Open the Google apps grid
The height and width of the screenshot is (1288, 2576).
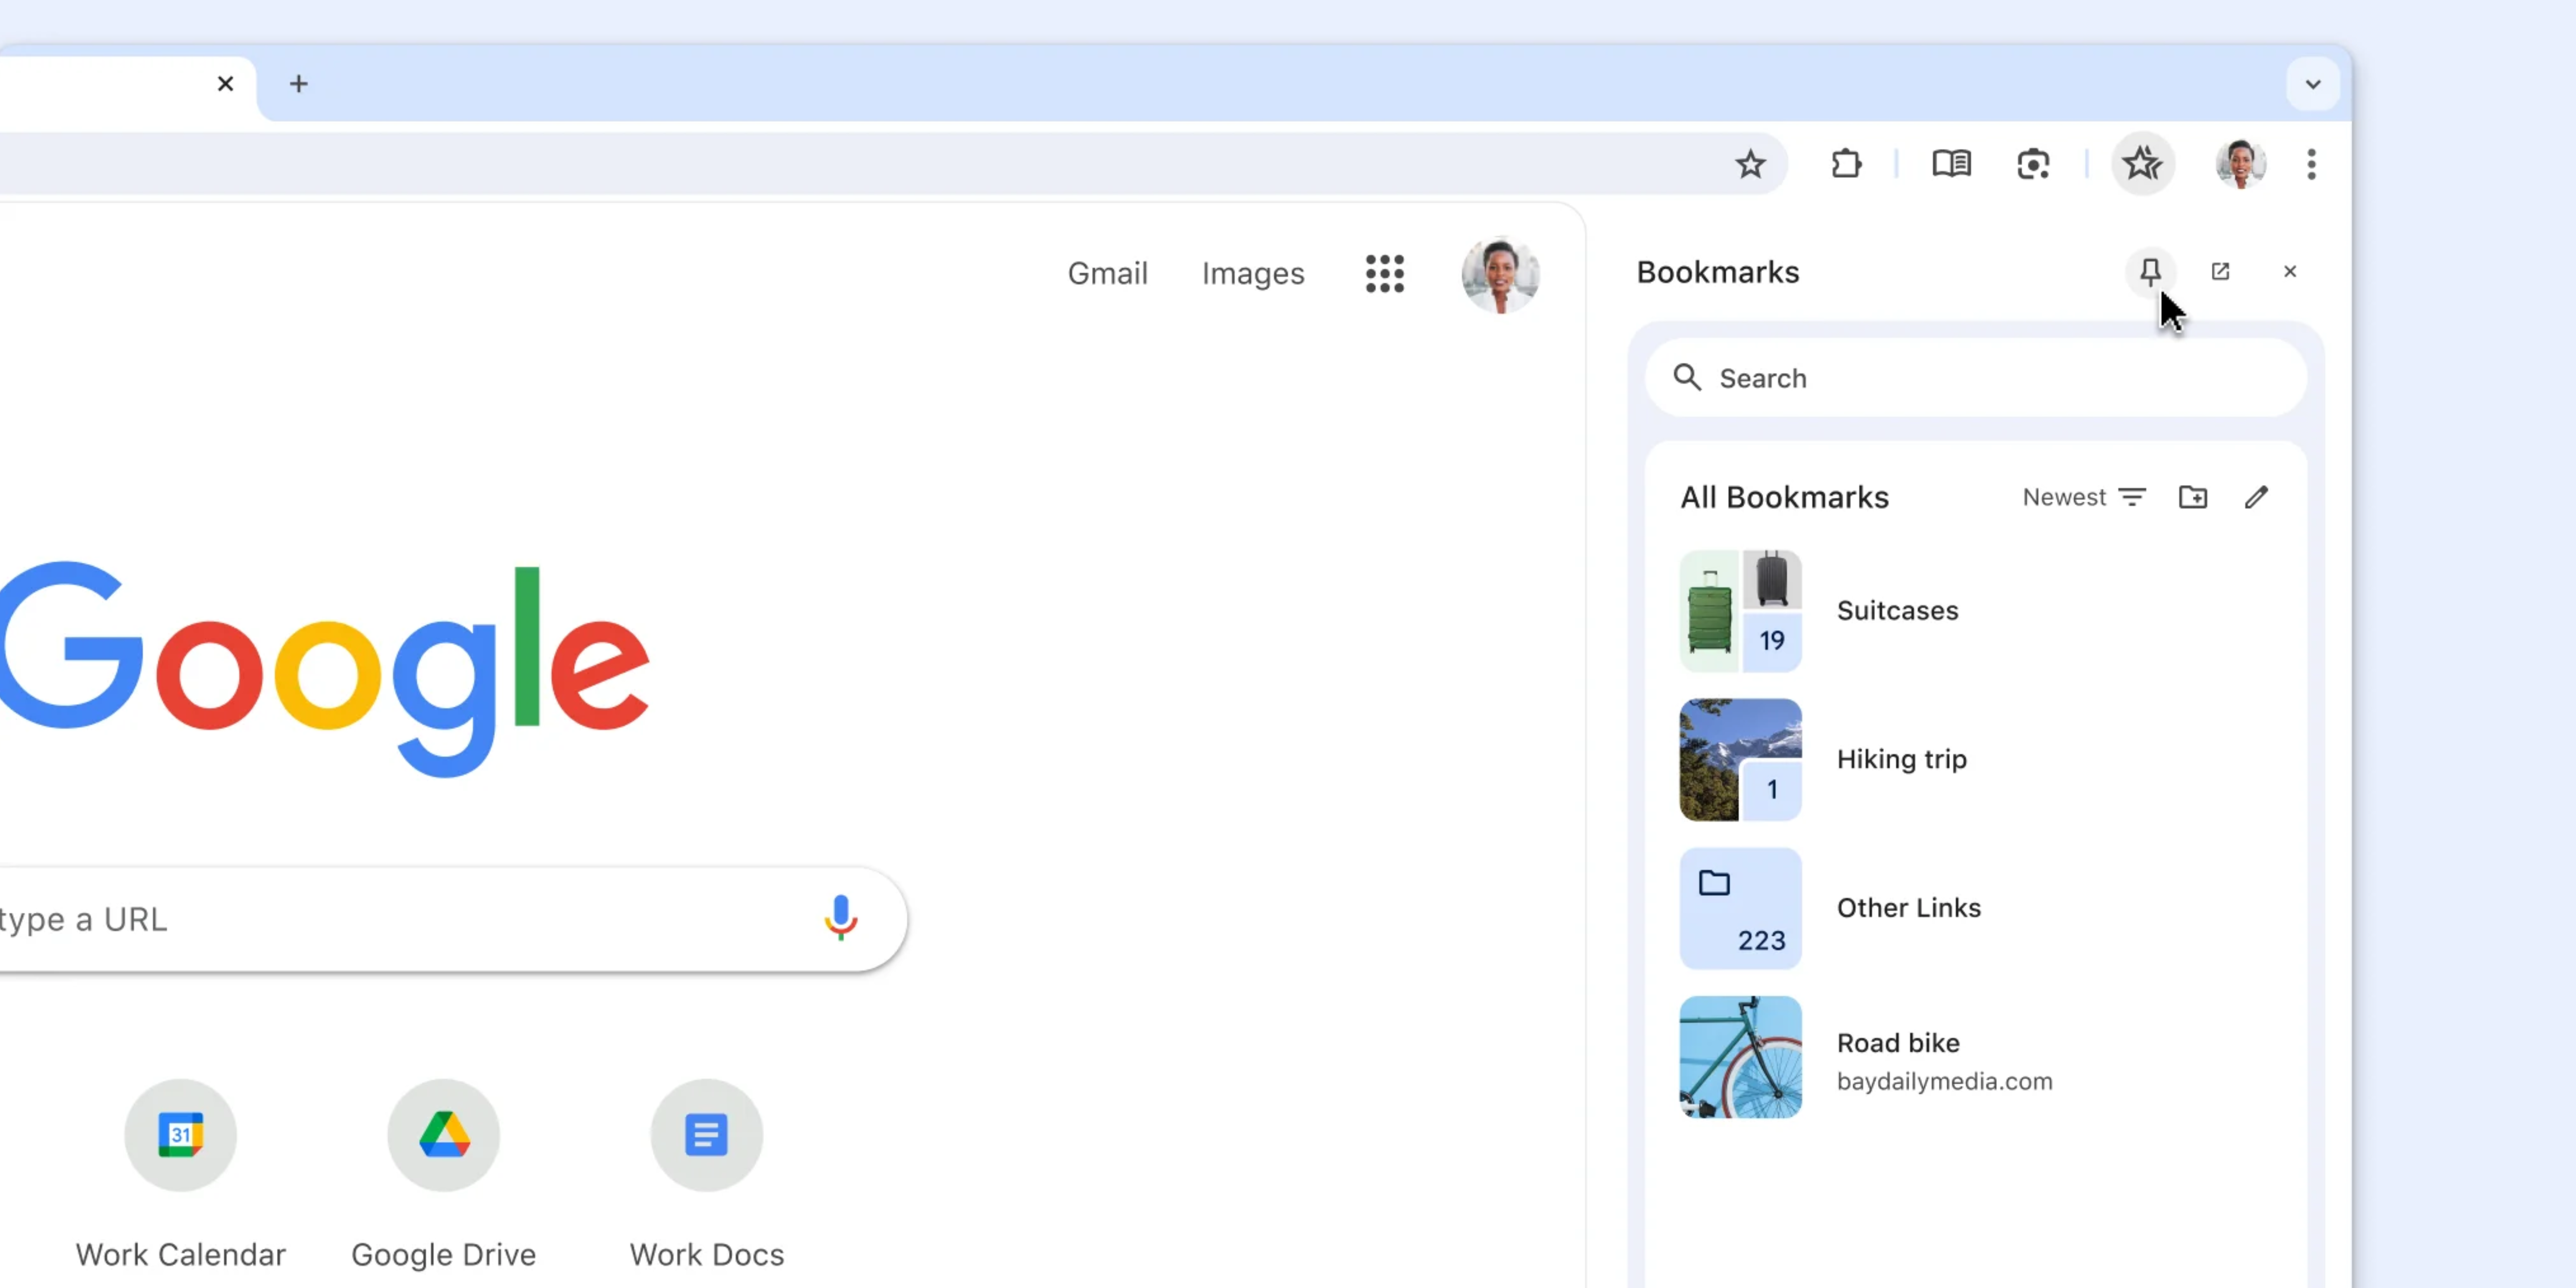point(1384,273)
